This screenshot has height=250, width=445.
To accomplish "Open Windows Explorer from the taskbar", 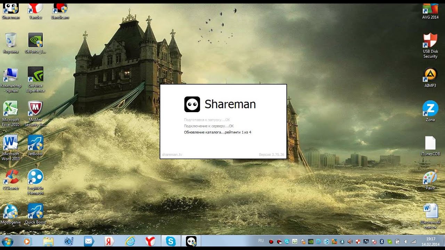I will [48, 241].
